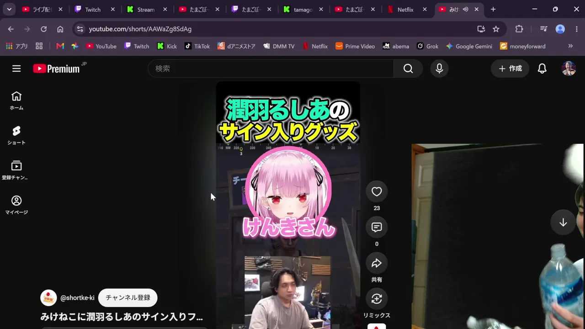
Task: Switch to the ライブ配 YouTube tab
Action: (x=43, y=9)
